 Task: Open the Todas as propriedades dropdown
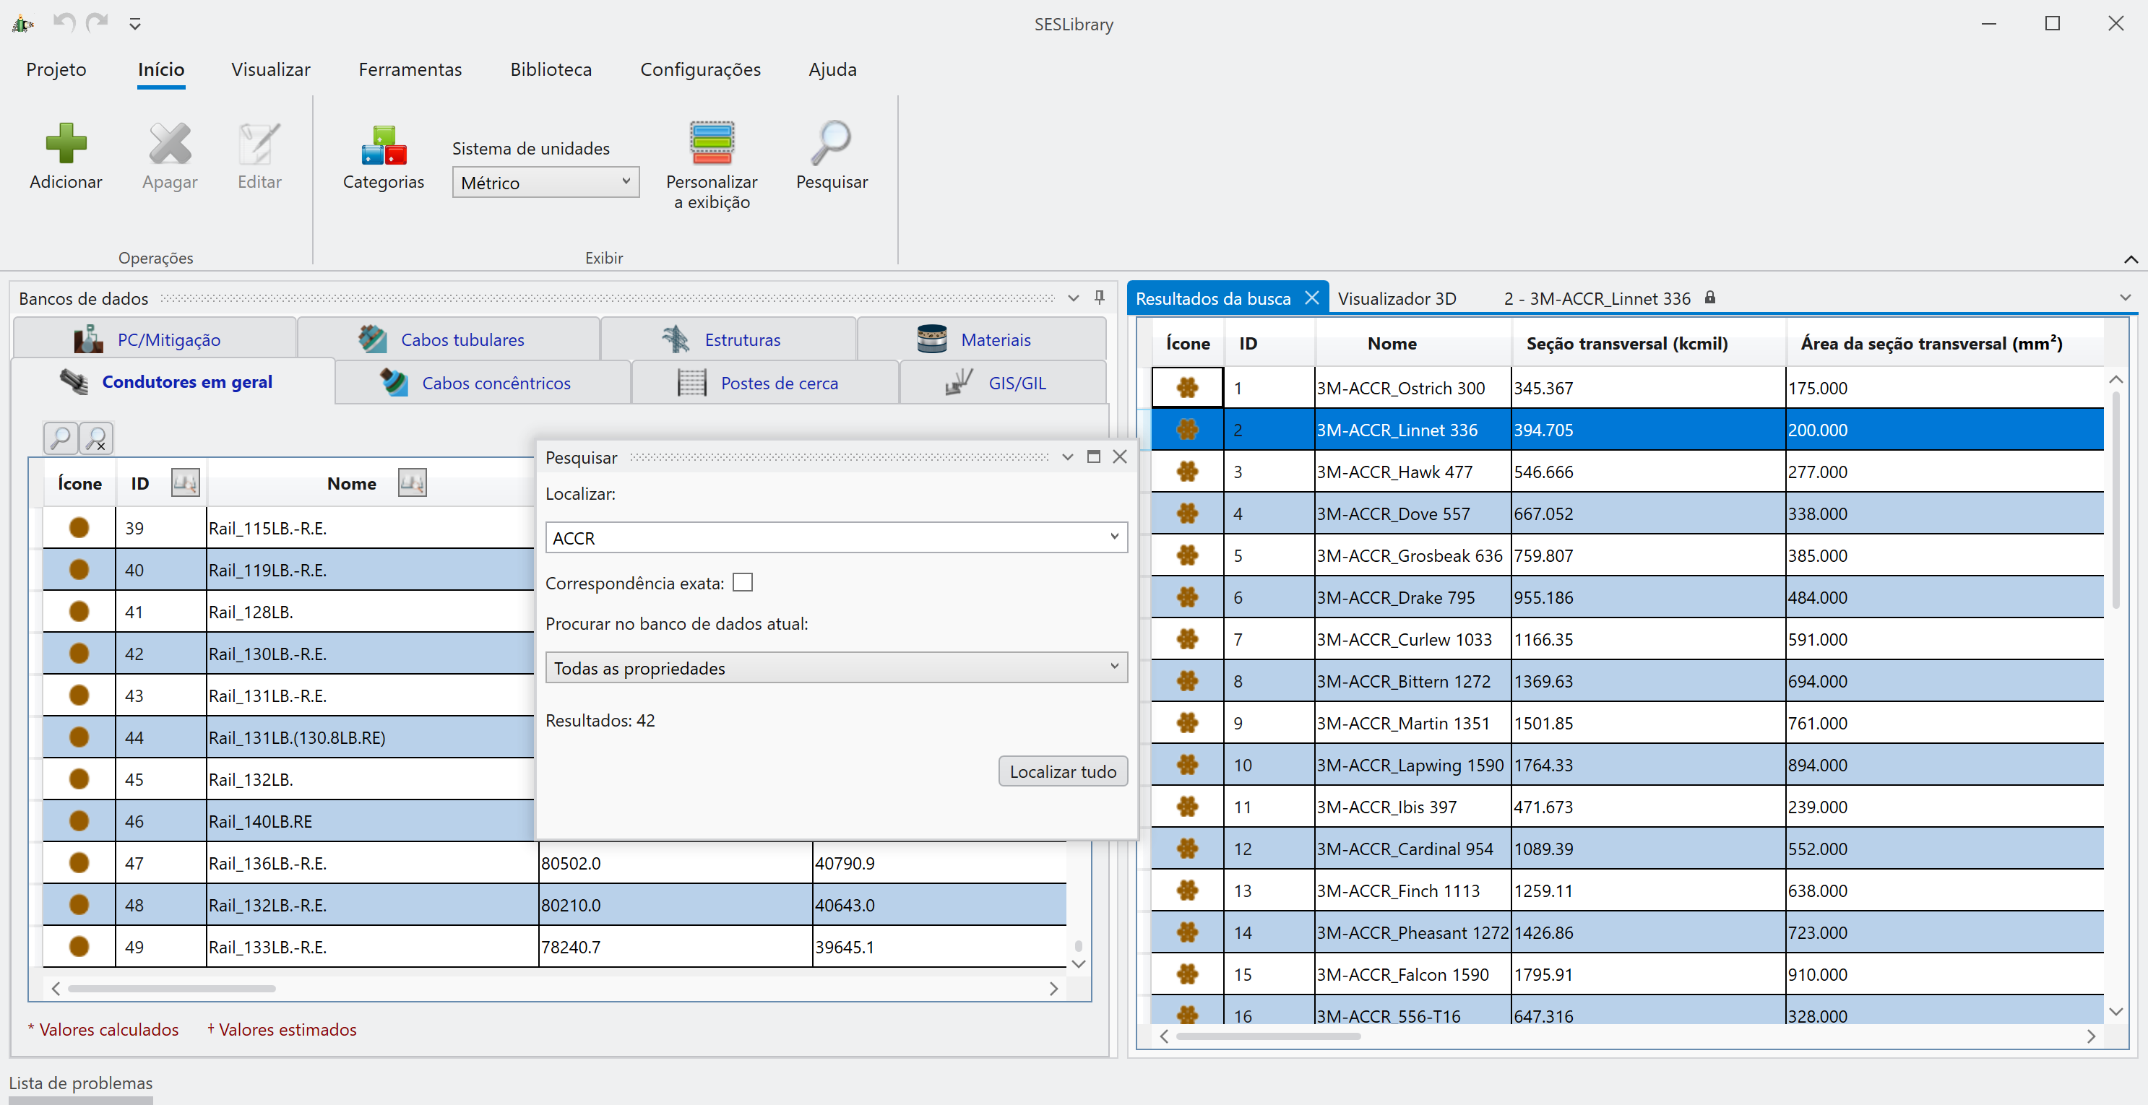click(x=837, y=667)
